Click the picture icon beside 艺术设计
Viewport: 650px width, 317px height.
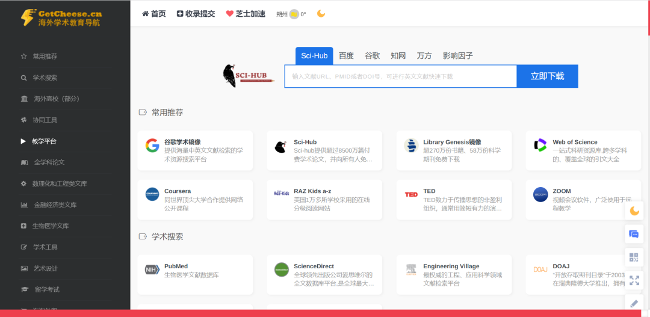pyautogui.click(x=24, y=268)
